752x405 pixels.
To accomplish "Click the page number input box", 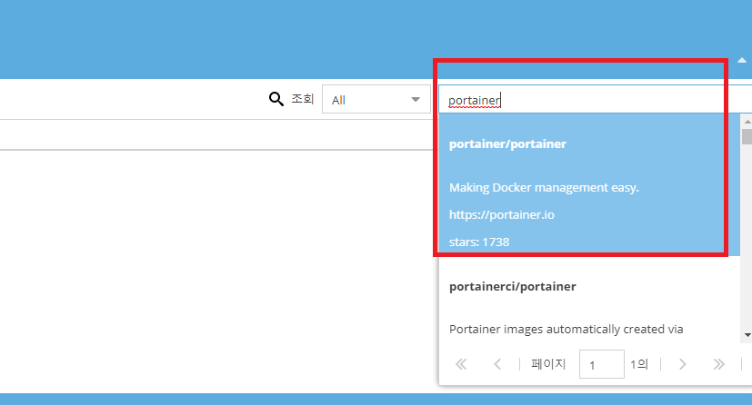I will tap(601, 364).
